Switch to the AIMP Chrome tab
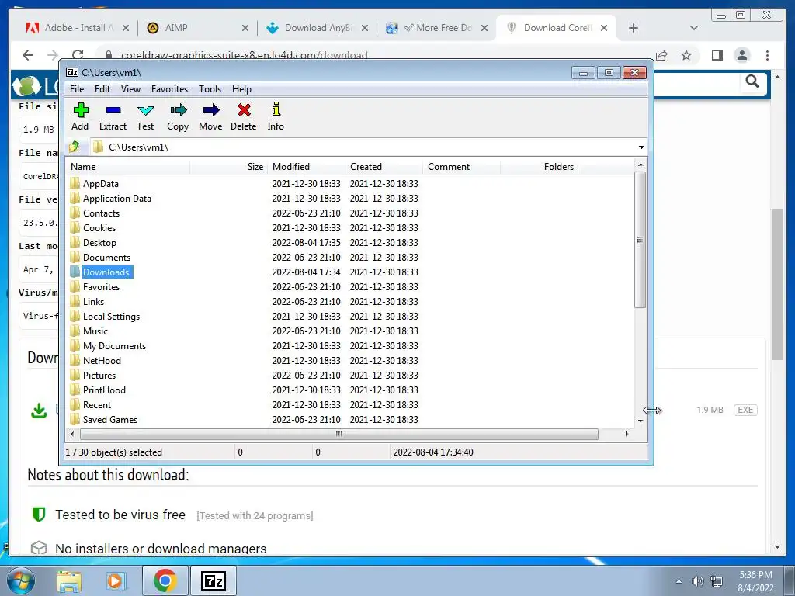Screen dimensions: 795x596 (x=198, y=28)
